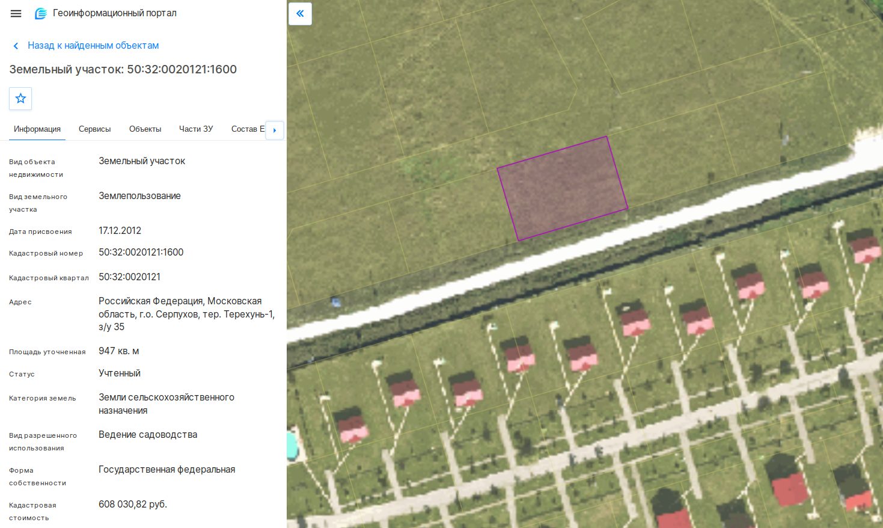Open the partially visible Состав tab
This screenshot has width=883, height=528.
point(248,129)
